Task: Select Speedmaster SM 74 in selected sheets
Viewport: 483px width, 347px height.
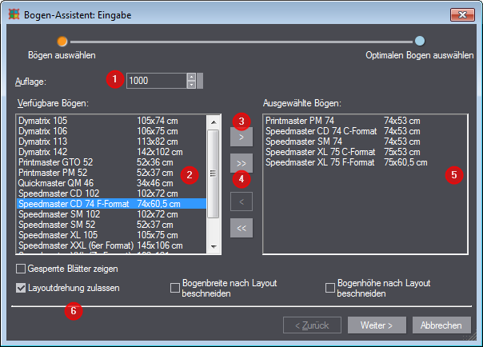Action: (x=365, y=142)
